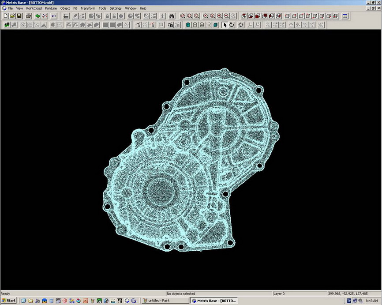Click the green import icon in second toolbar
This screenshot has width=382, height=305.
click(7, 25)
